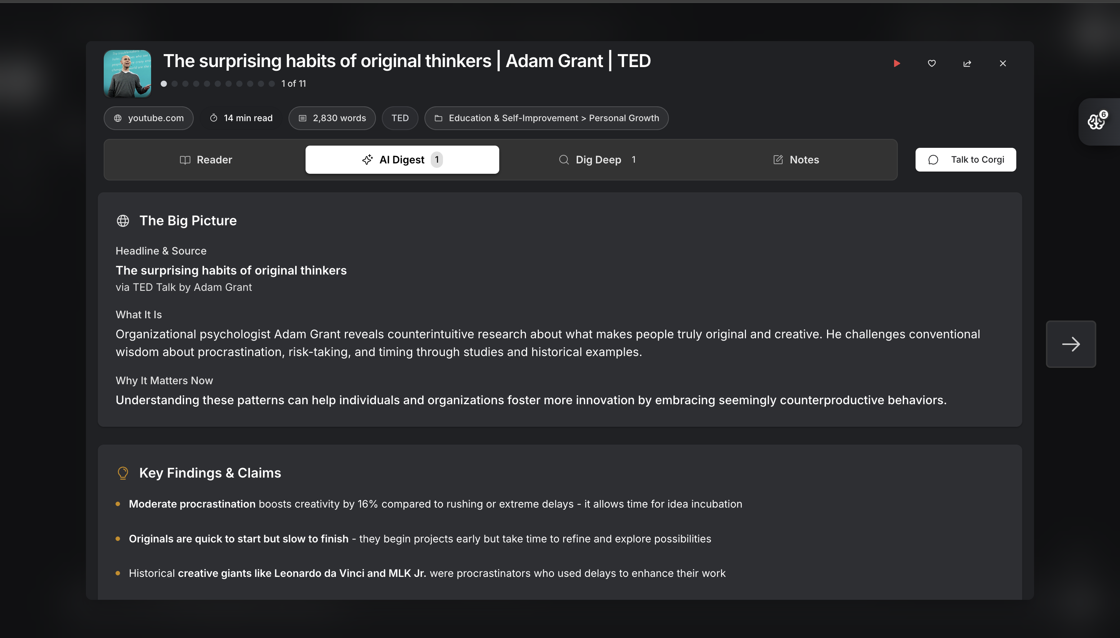Play the TED talk with the red play icon
The height and width of the screenshot is (638, 1120).
coord(897,63)
